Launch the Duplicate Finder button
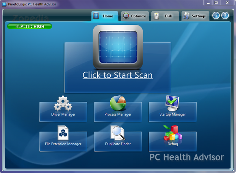The width and height of the screenshot is (236, 173). 118,142
